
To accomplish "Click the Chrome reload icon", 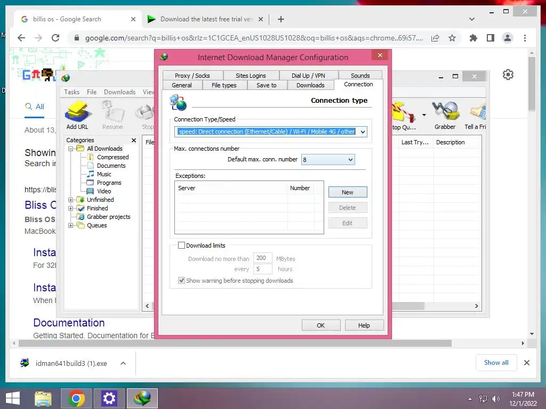I will (55, 38).
